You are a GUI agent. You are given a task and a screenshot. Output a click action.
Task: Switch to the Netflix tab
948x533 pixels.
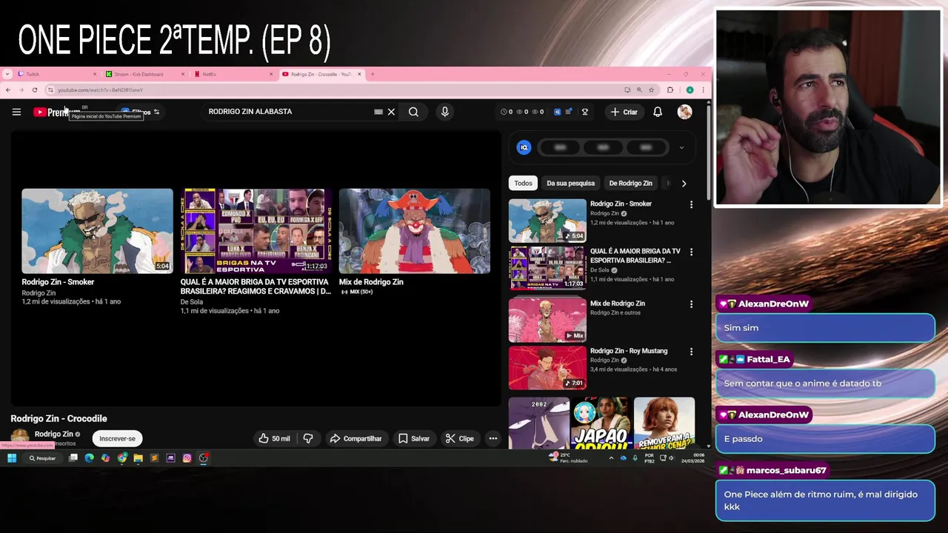point(233,74)
